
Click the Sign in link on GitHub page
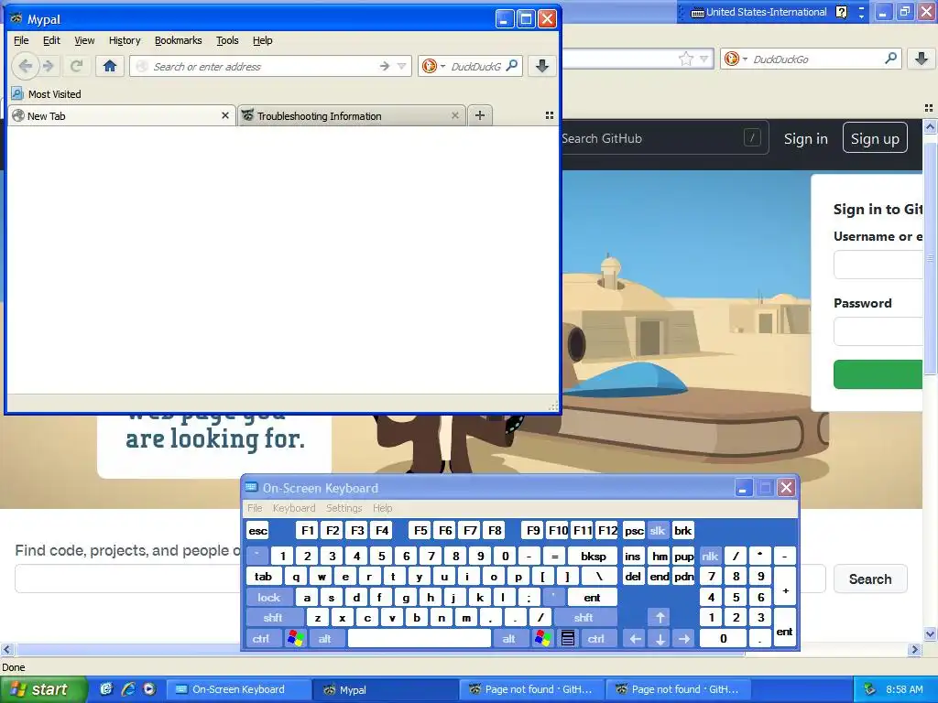pyautogui.click(x=806, y=139)
